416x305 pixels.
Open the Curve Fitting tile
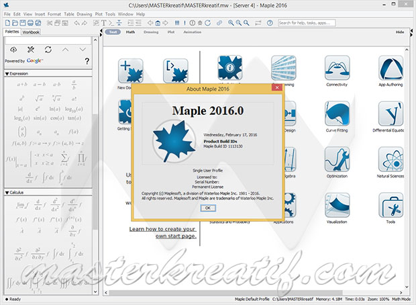pyautogui.click(x=337, y=114)
